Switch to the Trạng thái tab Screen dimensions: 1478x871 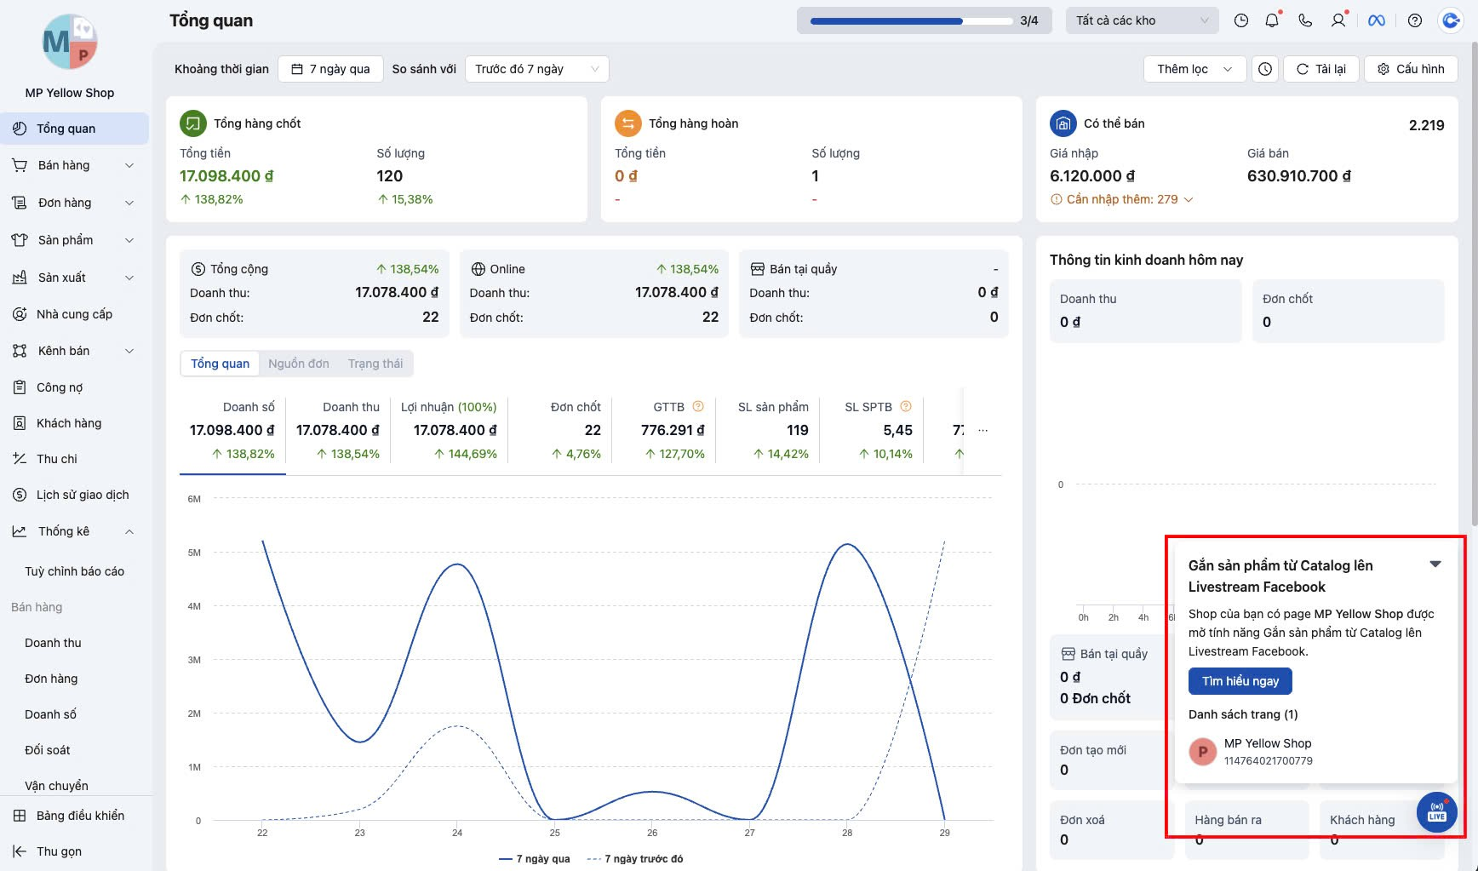(375, 364)
